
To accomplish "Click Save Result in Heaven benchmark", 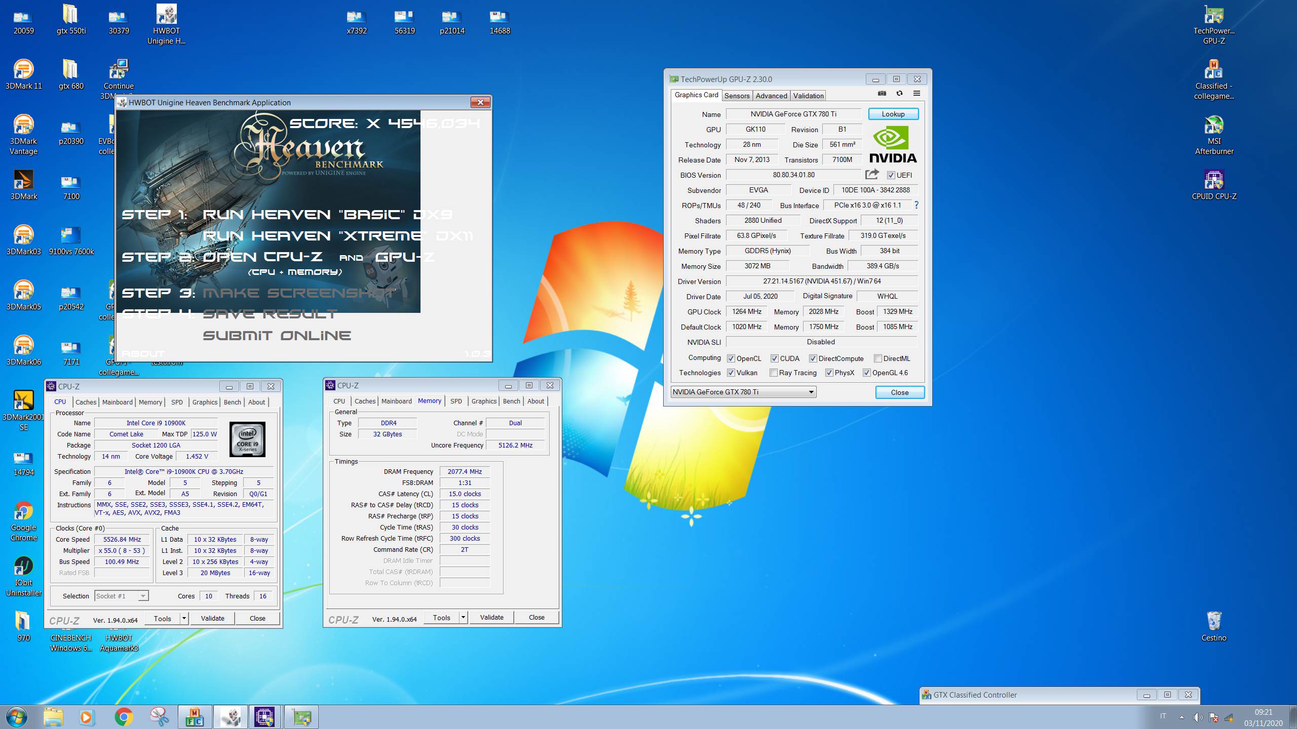I will coord(270,314).
